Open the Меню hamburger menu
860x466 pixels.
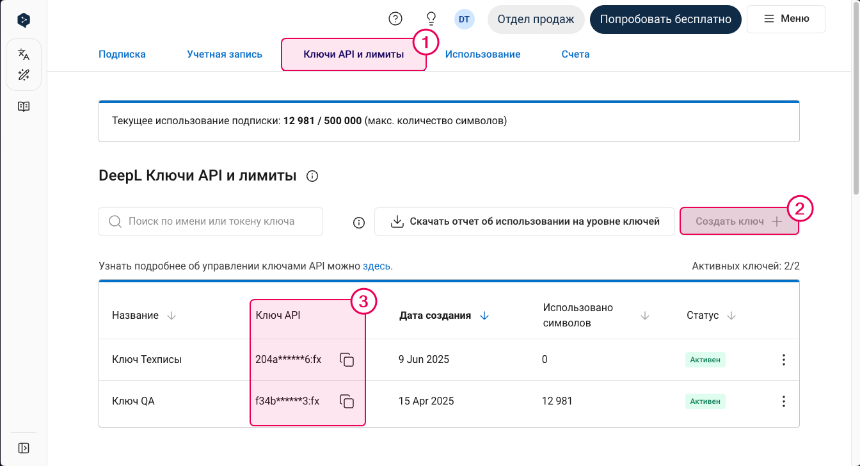786,19
